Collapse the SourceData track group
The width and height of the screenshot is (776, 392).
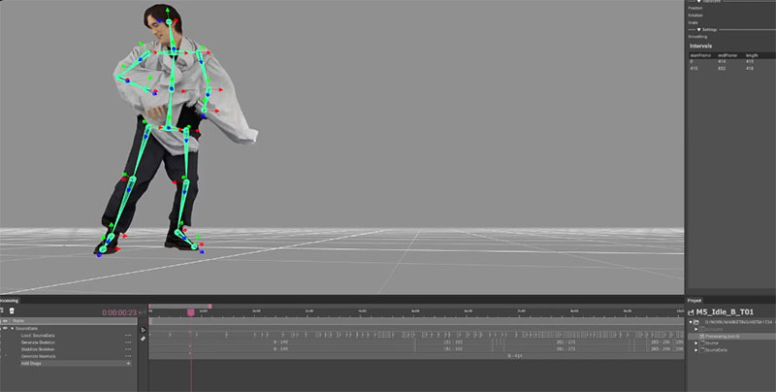coord(13,328)
